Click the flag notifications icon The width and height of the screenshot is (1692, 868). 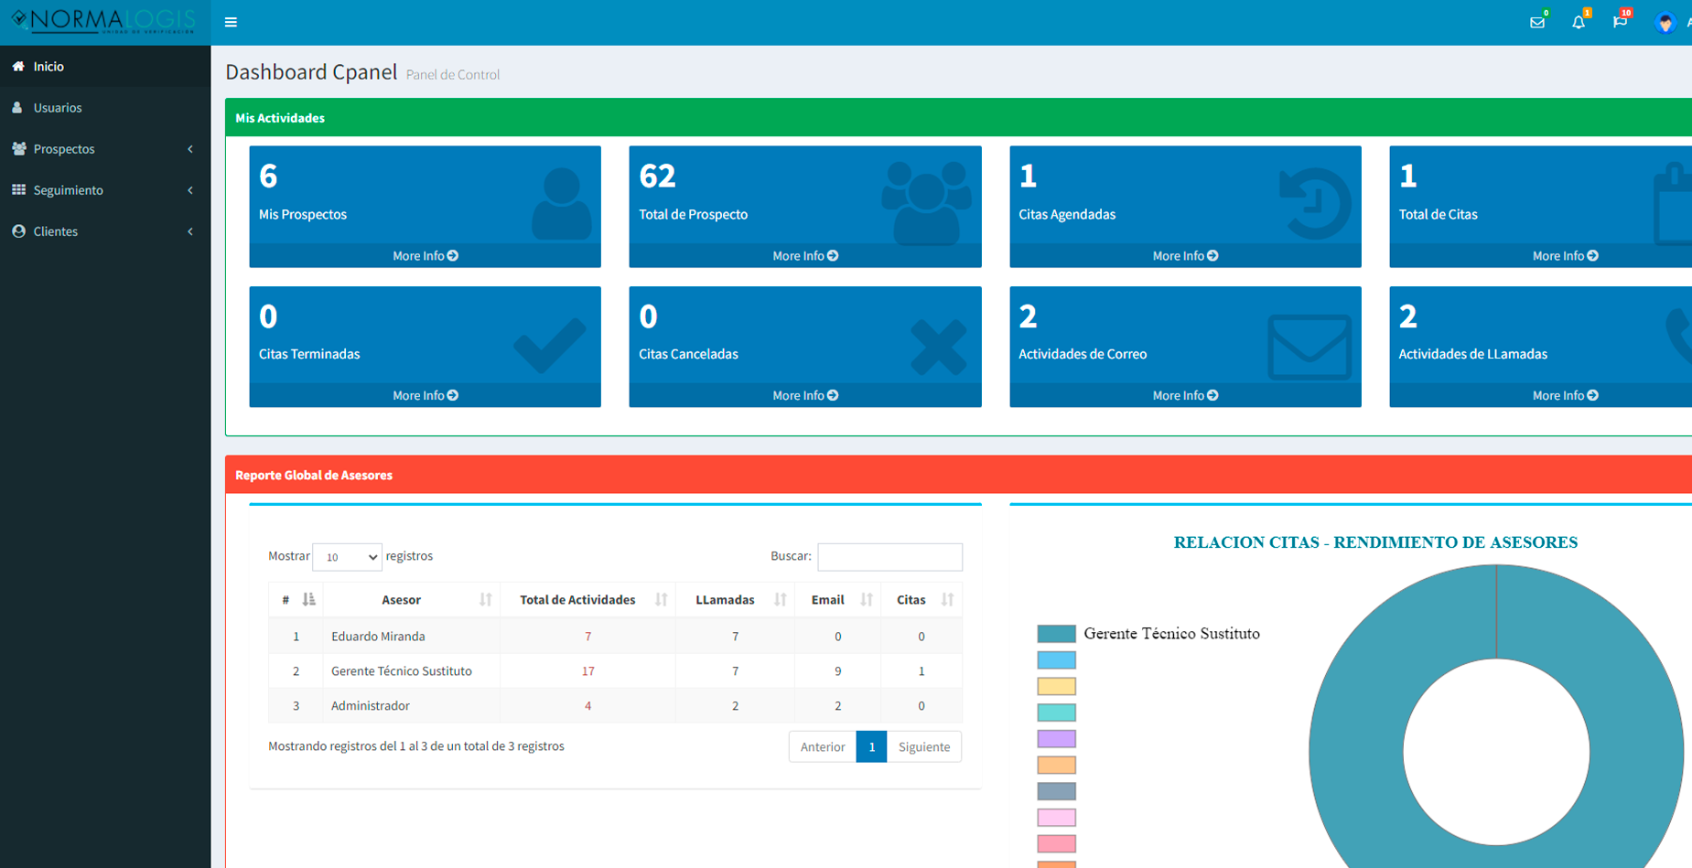tap(1619, 22)
